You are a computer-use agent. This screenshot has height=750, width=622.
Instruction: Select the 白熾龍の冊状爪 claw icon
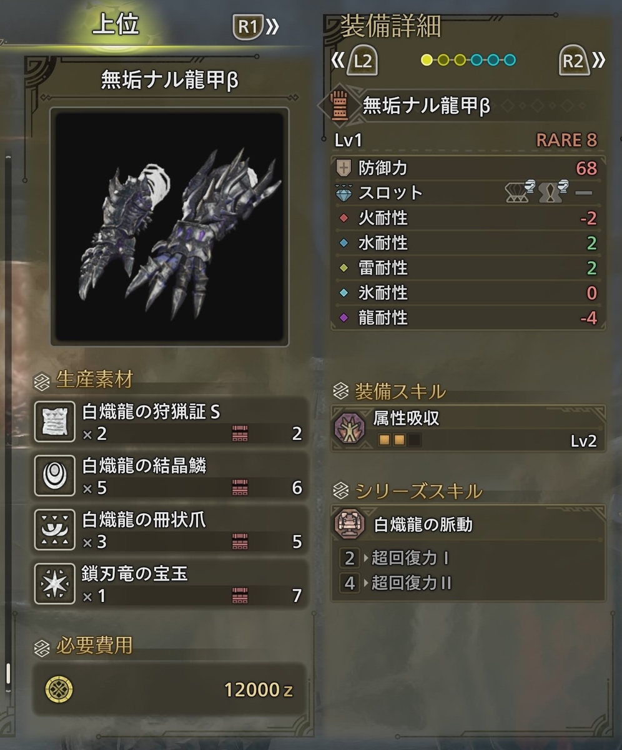click(x=55, y=531)
